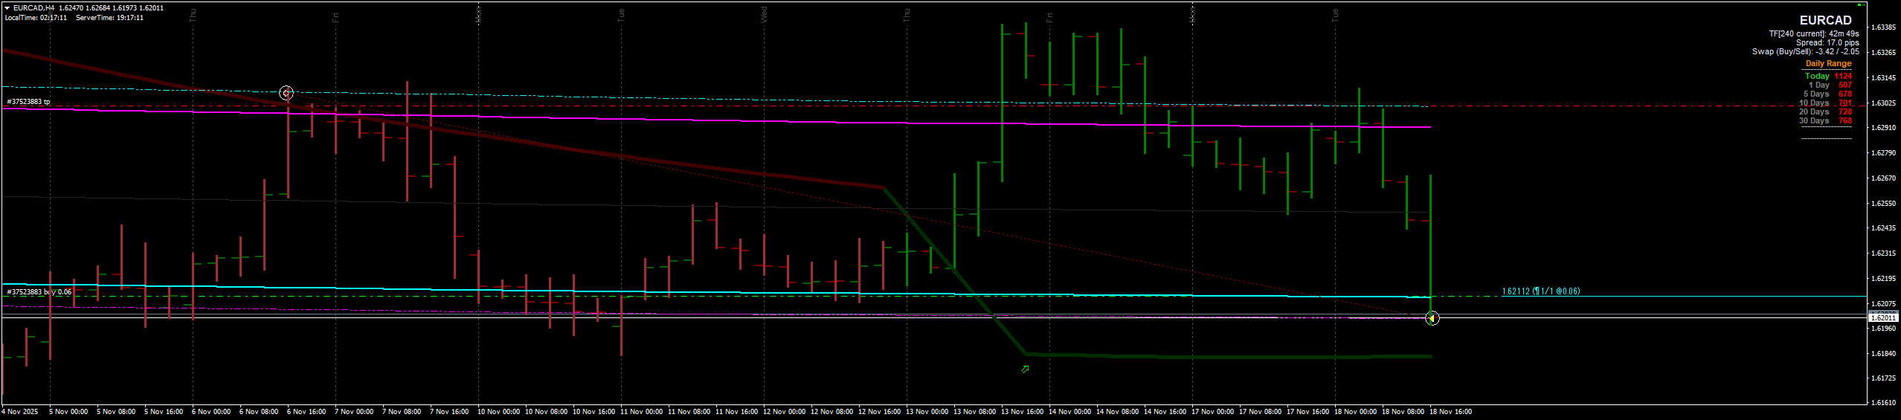Click the current price tag 1.62011
This screenshot has width=1901, height=420.
coord(1882,317)
